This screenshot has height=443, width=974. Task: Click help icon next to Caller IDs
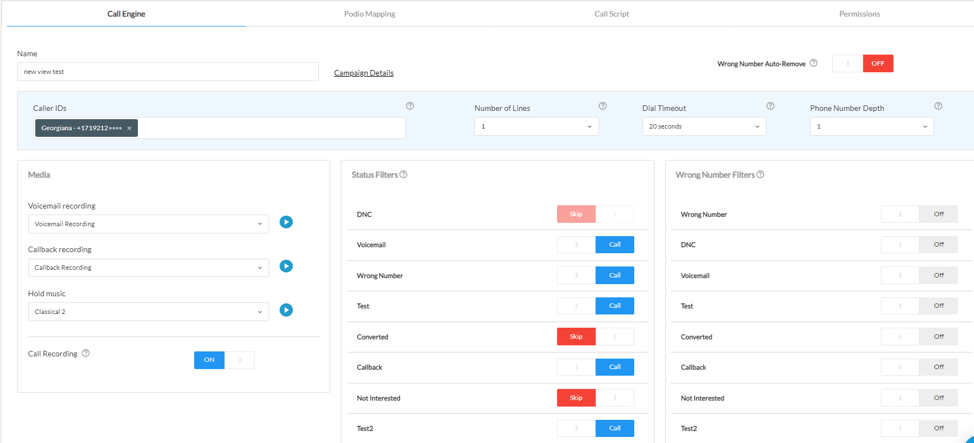tap(410, 106)
